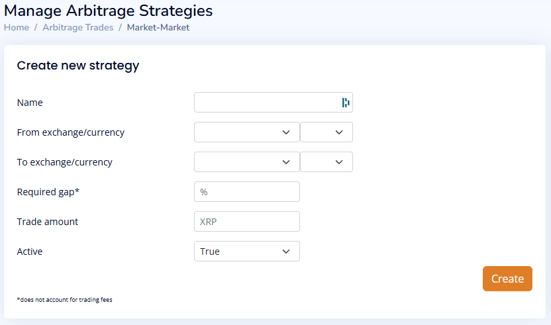Click the Market-Market breadcrumb item
This screenshot has width=551, height=325.
point(158,27)
